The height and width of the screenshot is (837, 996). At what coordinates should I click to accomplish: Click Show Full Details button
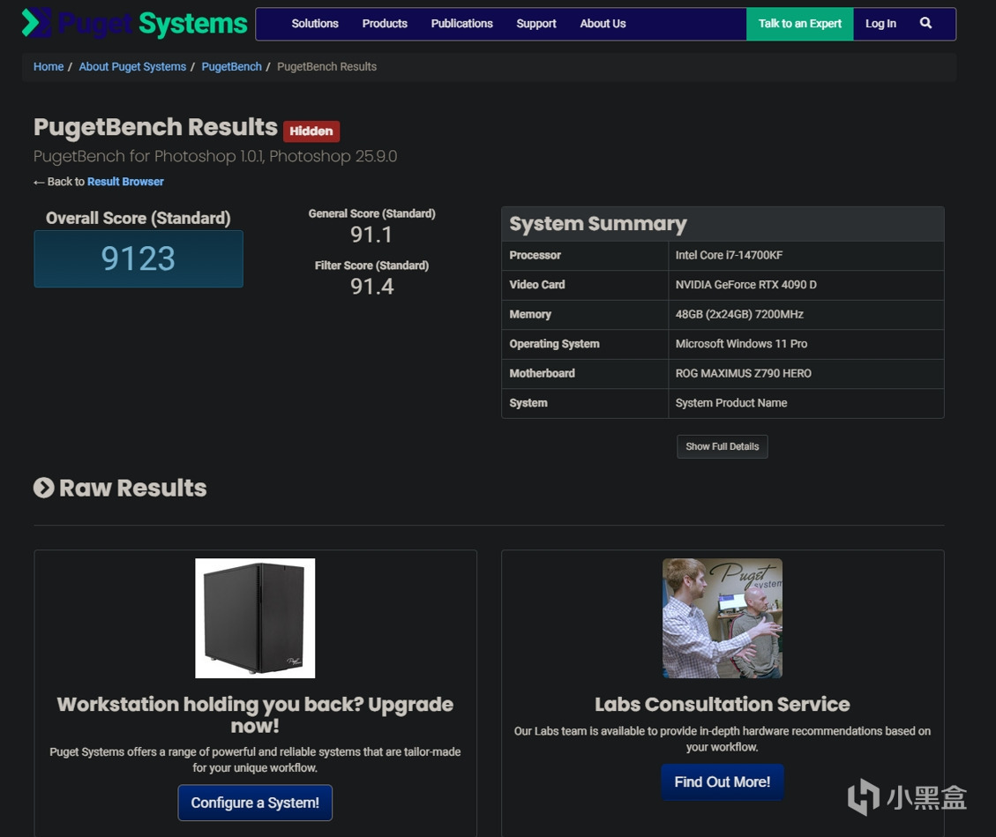click(x=723, y=446)
